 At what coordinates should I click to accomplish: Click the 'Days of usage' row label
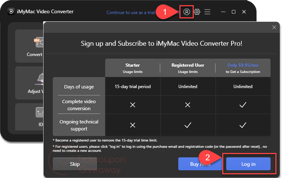(79, 87)
